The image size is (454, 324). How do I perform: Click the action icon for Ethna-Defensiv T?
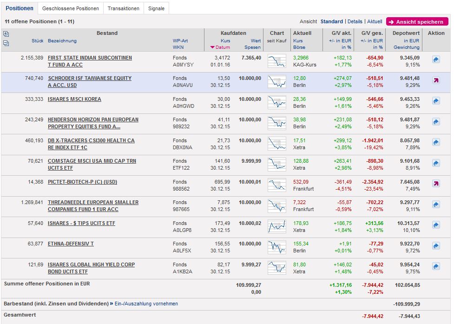[436, 245]
